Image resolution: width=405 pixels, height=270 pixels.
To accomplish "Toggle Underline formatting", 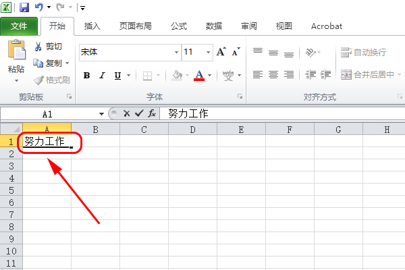I will (117, 75).
